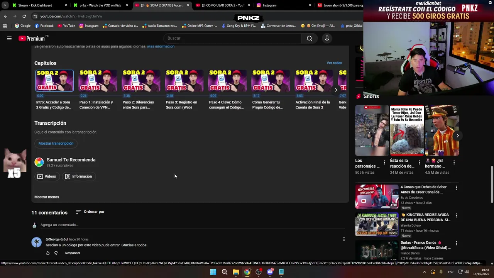Open options for 4 Cosas que Debes video
Viewport: 494px width, 278px height.
[x=457, y=188]
